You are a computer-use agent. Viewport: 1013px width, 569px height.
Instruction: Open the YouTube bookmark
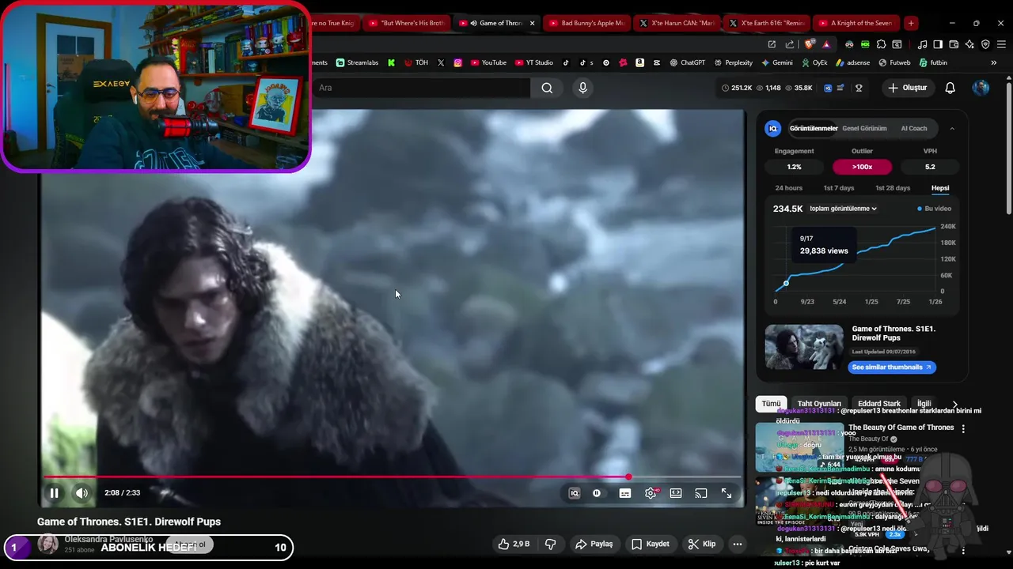pyautogui.click(x=488, y=62)
